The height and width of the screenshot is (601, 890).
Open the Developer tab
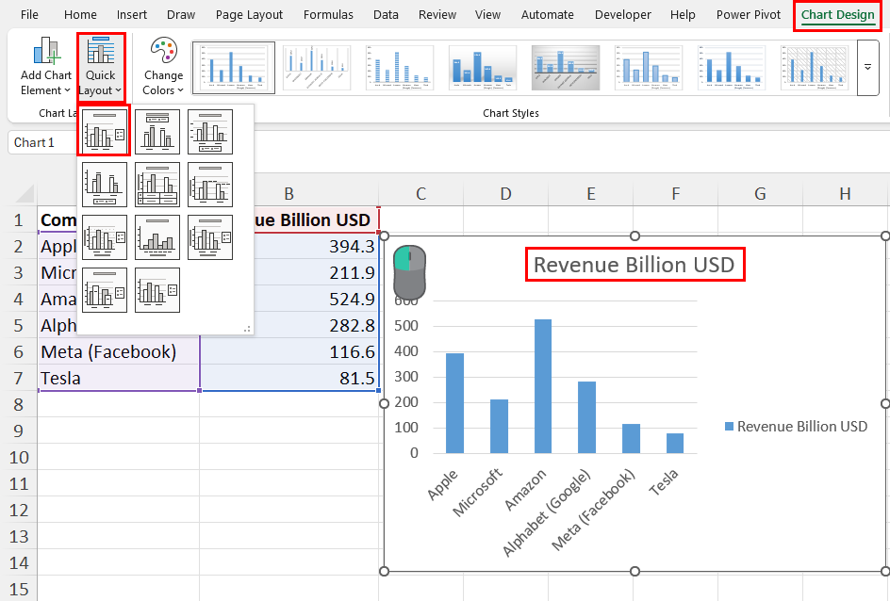(622, 15)
